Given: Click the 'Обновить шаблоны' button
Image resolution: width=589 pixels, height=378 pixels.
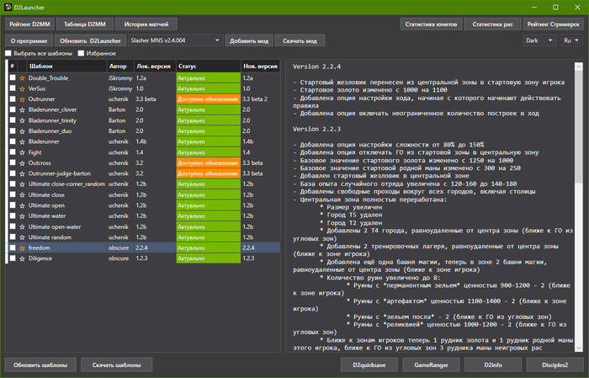Looking at the screenshot, I should coord(40,365).
